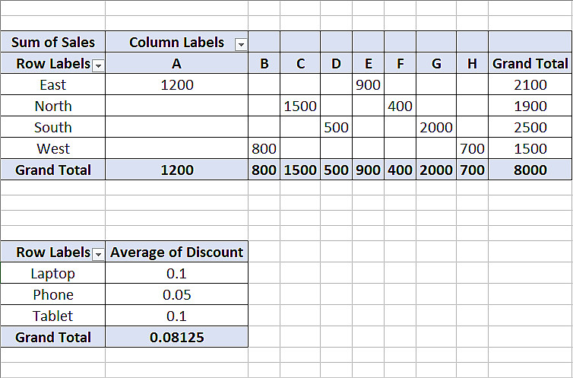Click the East row label
Image resolution: width=573 pixels, height=378 pixels.
53,85
